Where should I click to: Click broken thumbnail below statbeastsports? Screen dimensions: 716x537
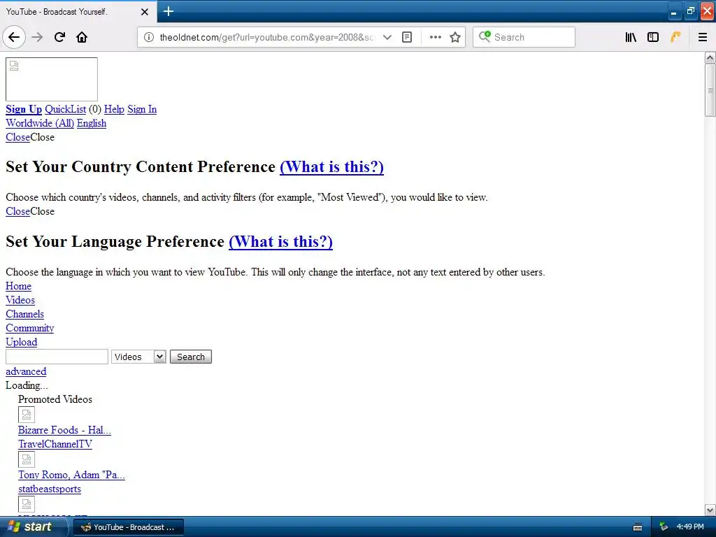pos(27,504)
